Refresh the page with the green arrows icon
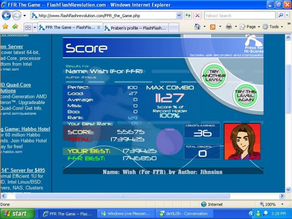Viewport: 292px width, 219px height. [x=188, y=16]
